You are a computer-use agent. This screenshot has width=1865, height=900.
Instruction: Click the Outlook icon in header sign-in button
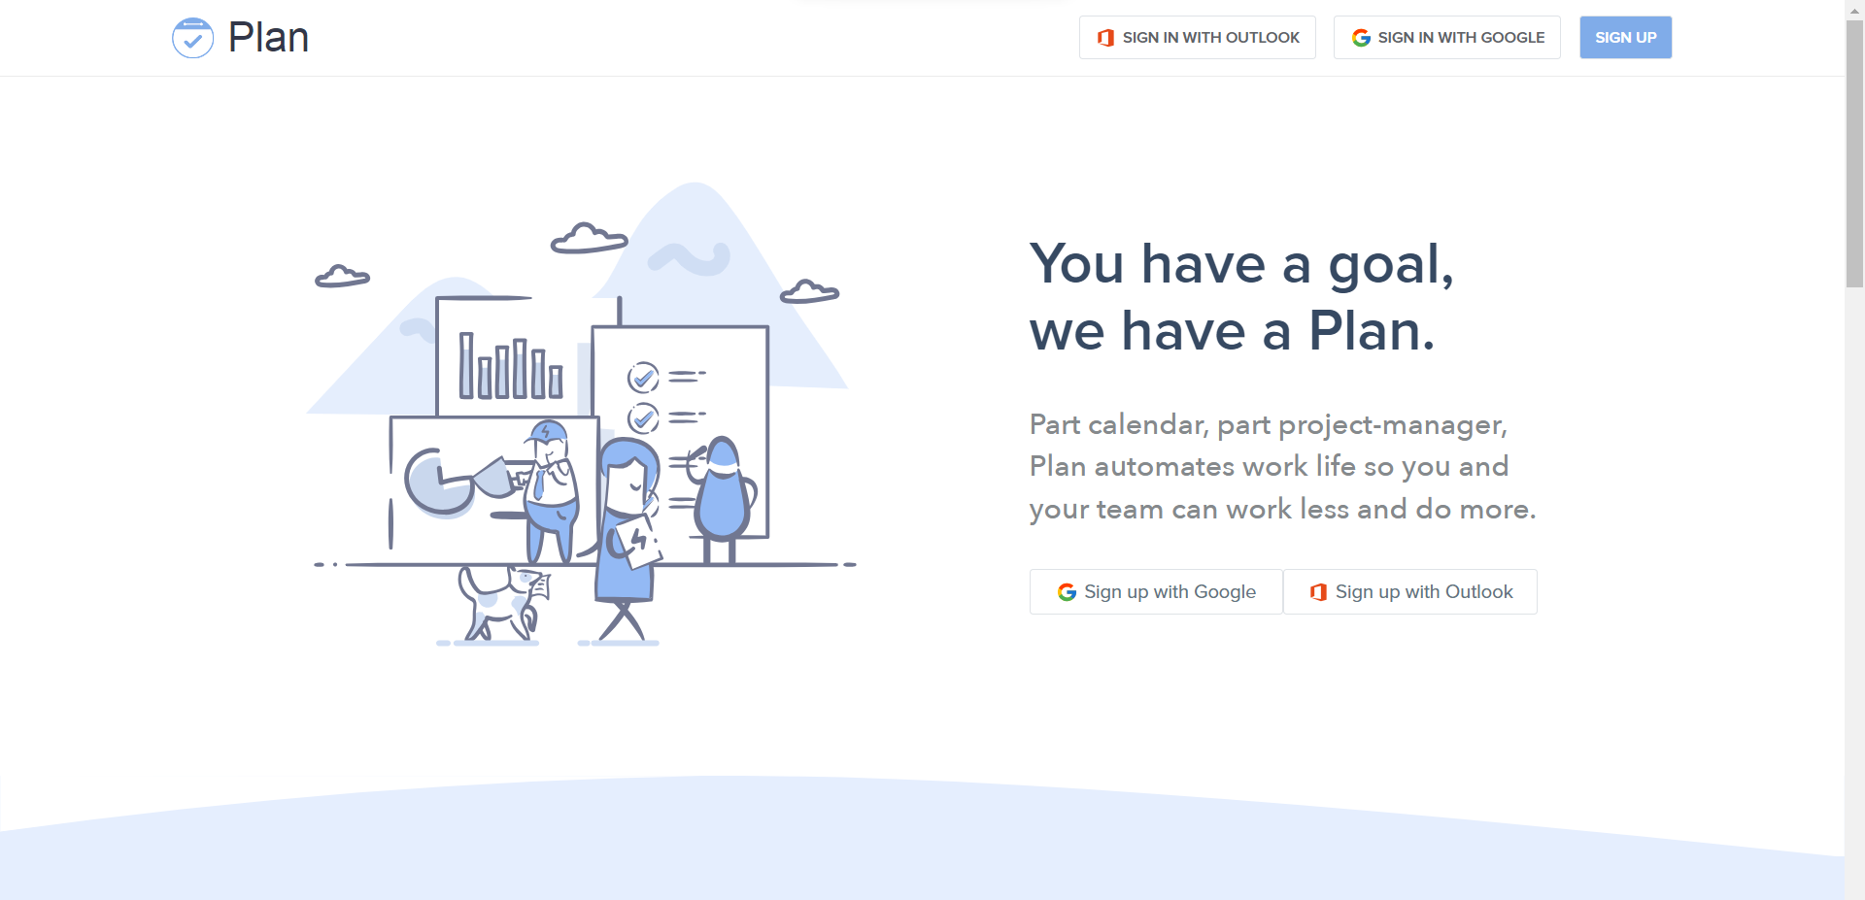[x=1105, y=38]
